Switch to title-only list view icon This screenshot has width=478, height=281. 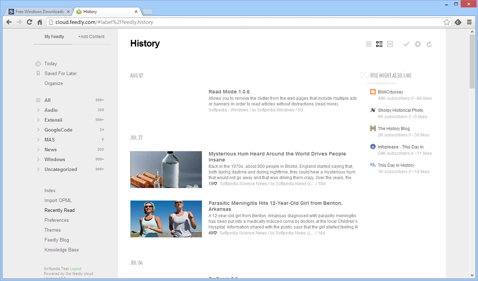coord(369,44)
